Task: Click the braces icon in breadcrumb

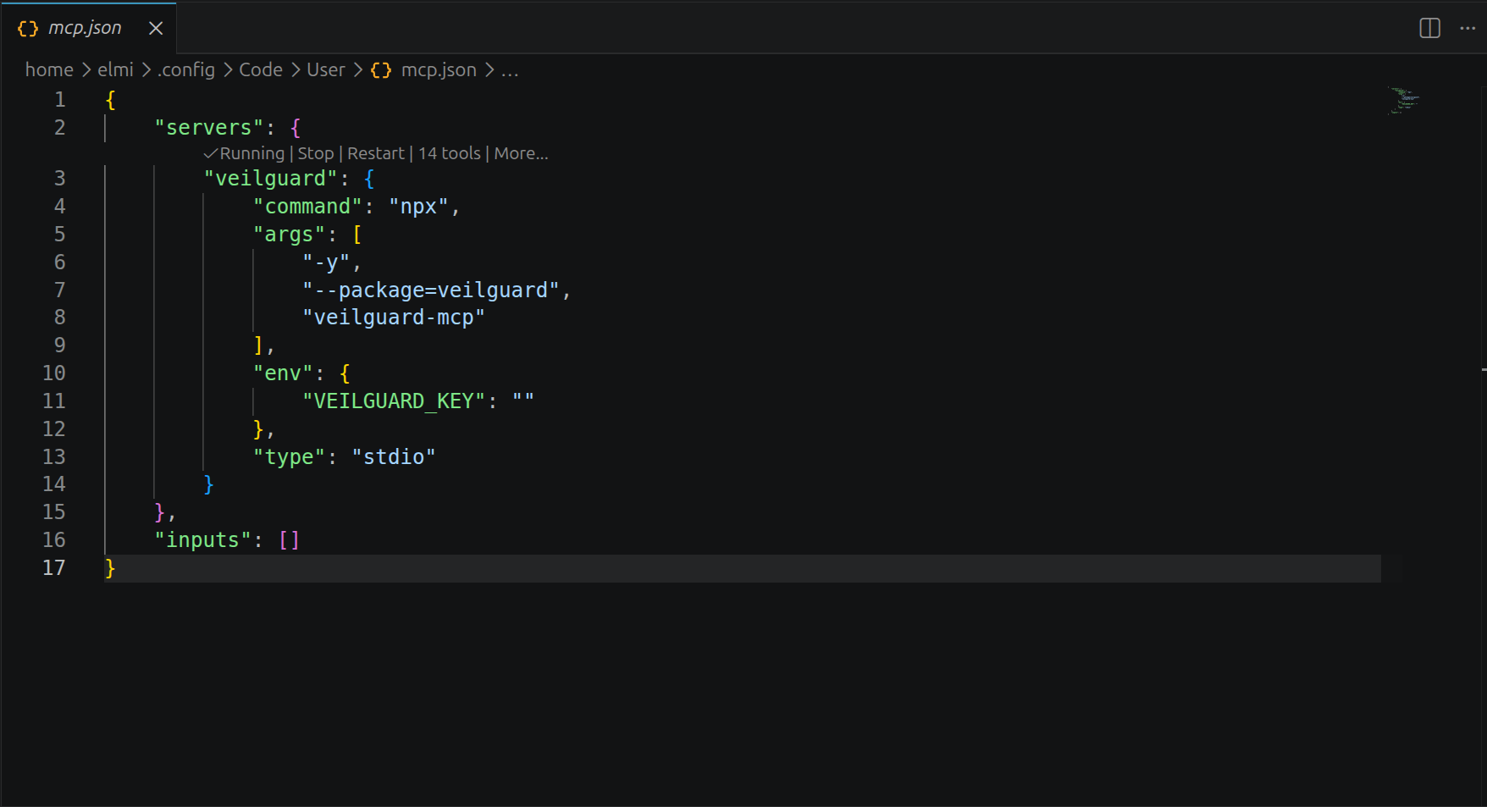Action: click(381, 69)
